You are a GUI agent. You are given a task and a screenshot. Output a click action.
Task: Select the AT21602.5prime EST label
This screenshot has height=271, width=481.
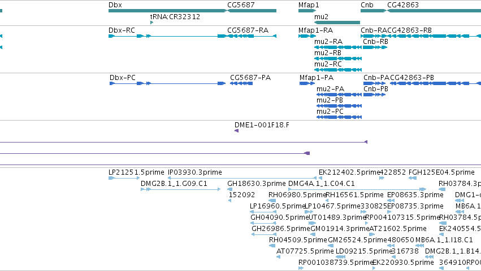click(x=398, y=229)
